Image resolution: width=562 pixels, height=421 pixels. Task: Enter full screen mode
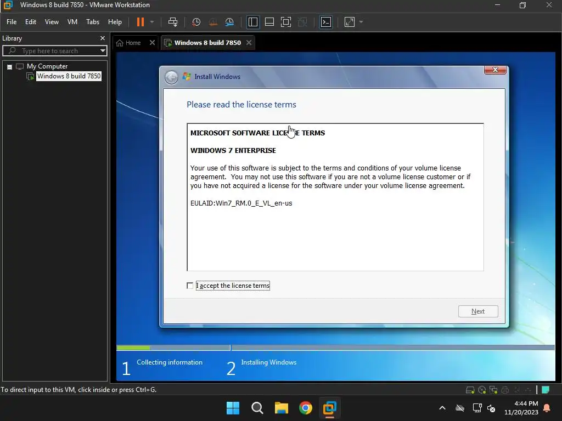285,22
